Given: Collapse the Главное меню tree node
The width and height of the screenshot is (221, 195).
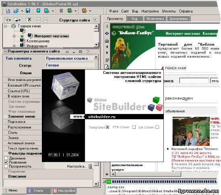Looking at the screenshot, I should pyautogui.click(x=5, y=26).
